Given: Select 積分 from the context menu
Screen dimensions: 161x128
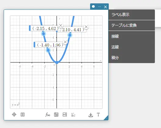Looking at the screenshot, I should (x=132, y=58).
